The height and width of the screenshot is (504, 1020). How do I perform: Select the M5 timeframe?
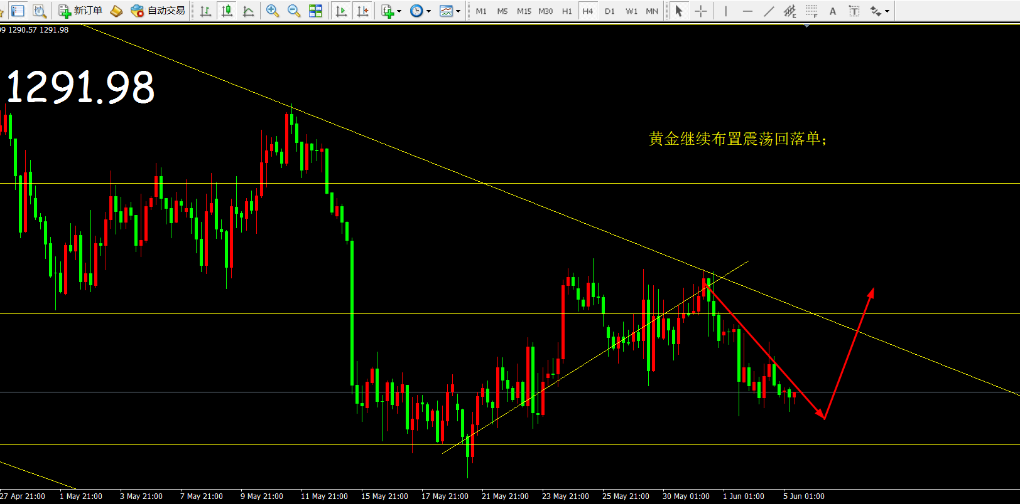pos(502,11)
